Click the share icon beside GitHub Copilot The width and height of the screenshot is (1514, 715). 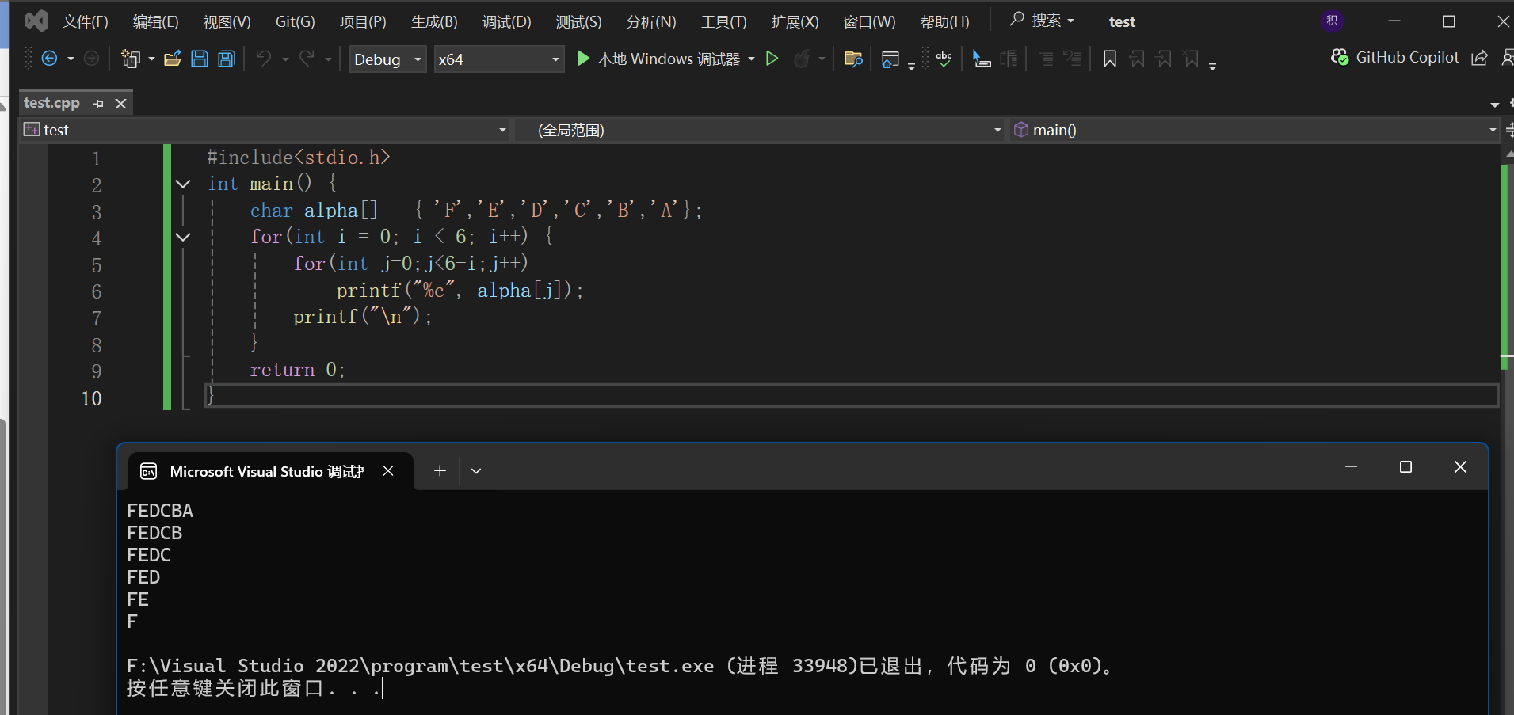pyautogui.click(x=1479, y=58)
